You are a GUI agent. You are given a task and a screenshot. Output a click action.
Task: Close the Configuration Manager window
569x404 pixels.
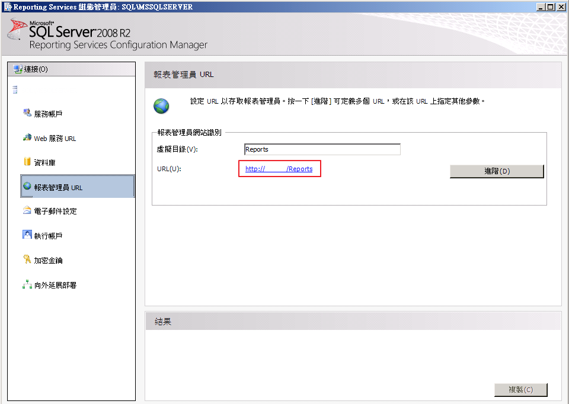tap(560, 7)
